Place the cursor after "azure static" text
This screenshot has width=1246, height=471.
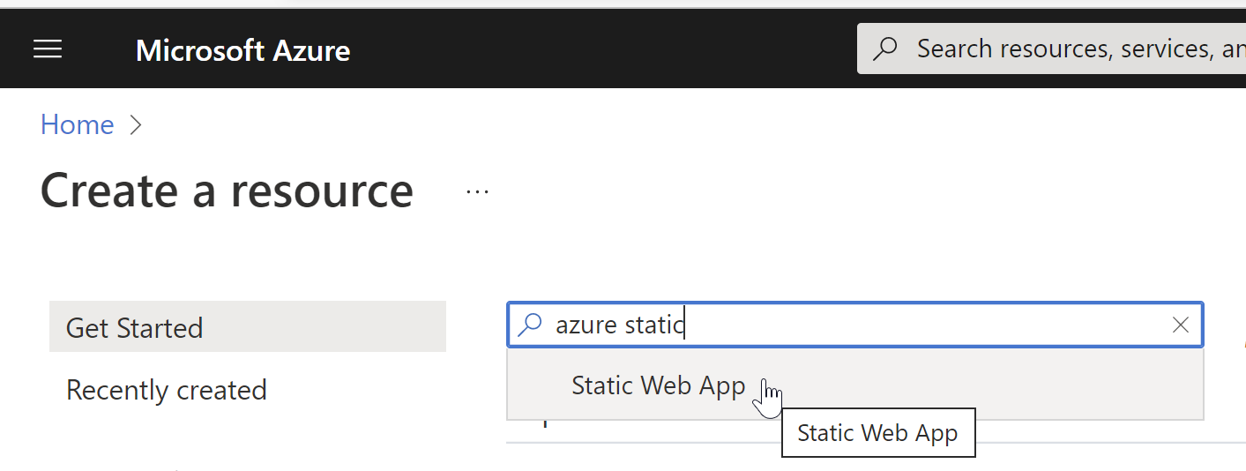tap(686, 325)
